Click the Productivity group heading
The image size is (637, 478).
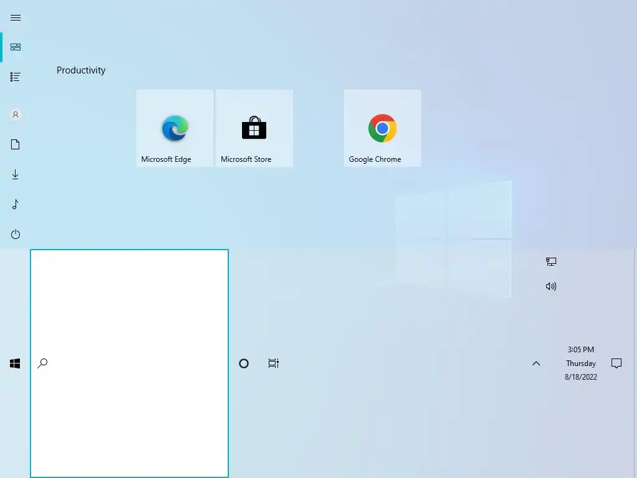tap(81, 70)
